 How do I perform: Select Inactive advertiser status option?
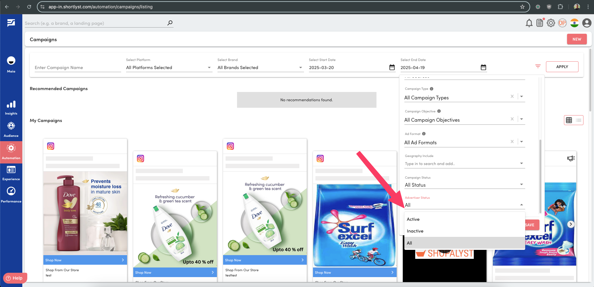pyautogui.click(x=464, y=231)
